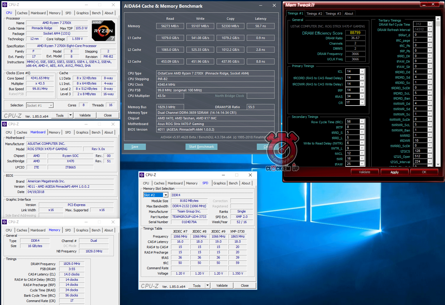445x305 pixels.
Task: Open Tools dropdown arrow in SPD CPU-Z window
Action: pyautogui.click(x=208, y=285)
